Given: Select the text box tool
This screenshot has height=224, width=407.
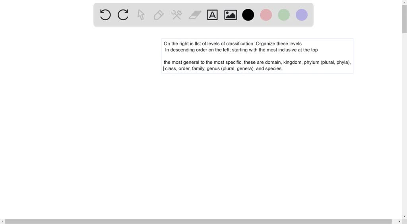Looking at the screenshot, I should click(212, 15).
